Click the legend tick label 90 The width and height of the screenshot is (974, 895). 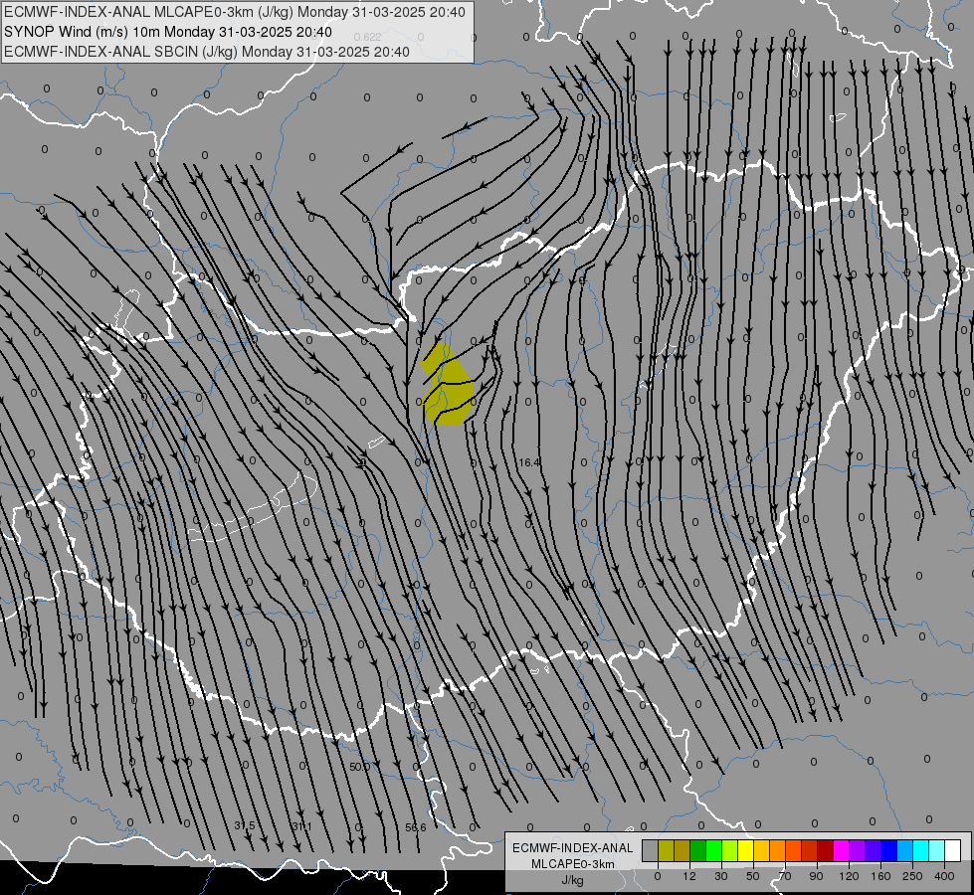point(816,876)
